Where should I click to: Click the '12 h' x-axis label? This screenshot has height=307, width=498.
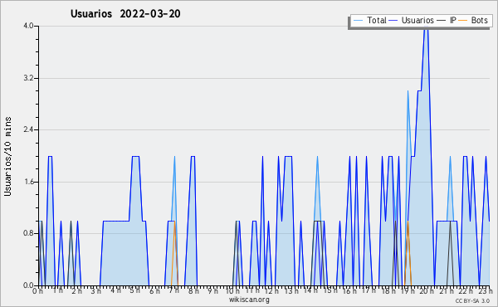pyautogui.click(x=271, y=291)
